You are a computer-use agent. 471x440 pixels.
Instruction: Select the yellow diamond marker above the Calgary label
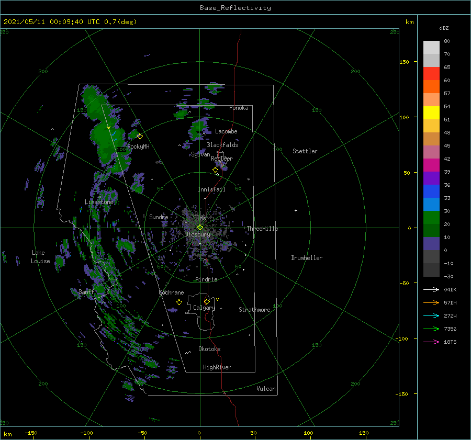(x=207, y=301)
